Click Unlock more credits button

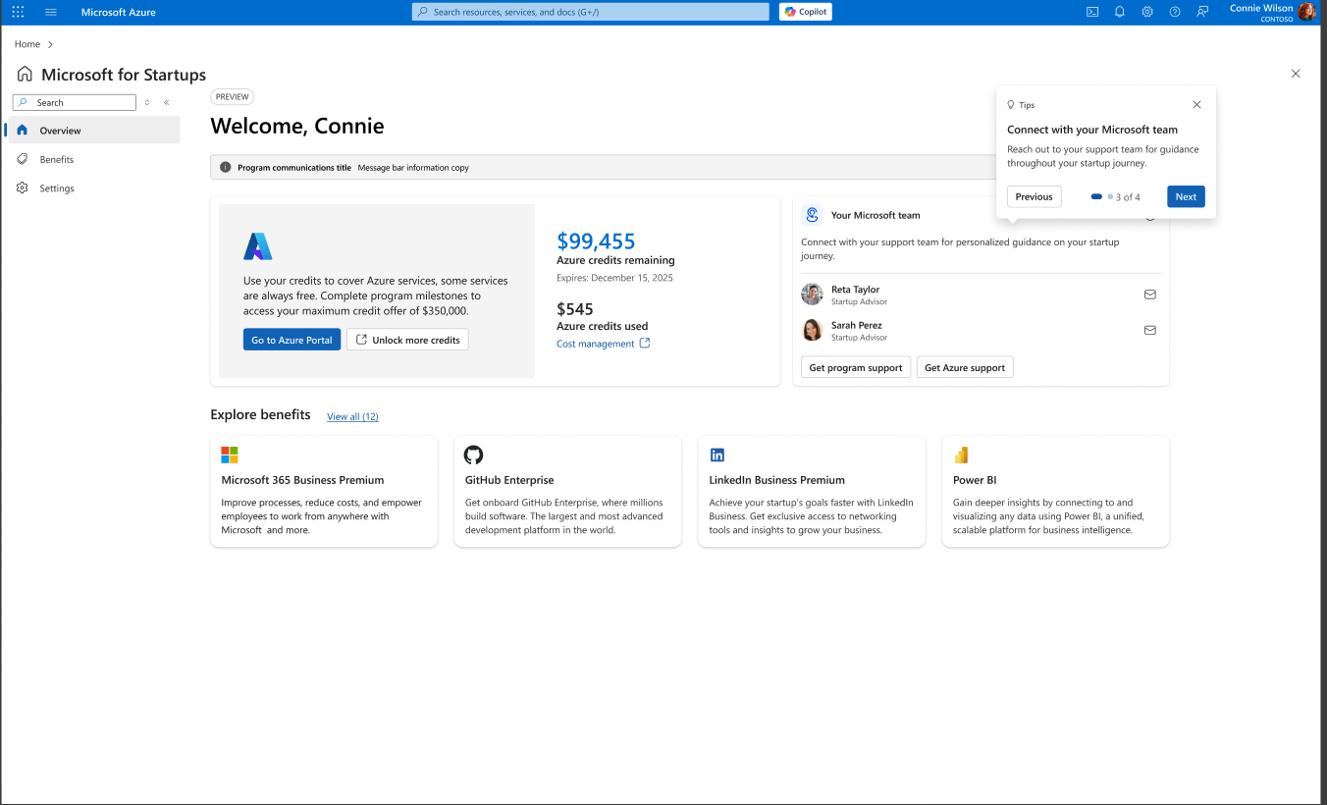[x=407, y=340]
